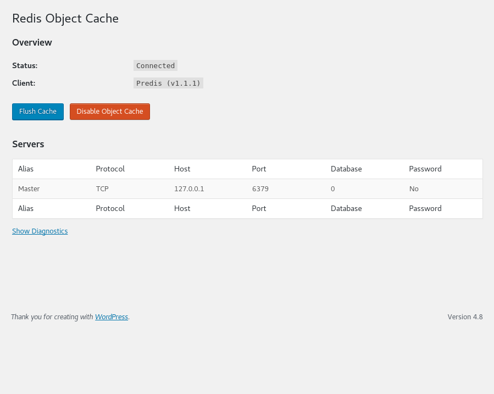Click the Port column header at top

click(x=259, y=169)
